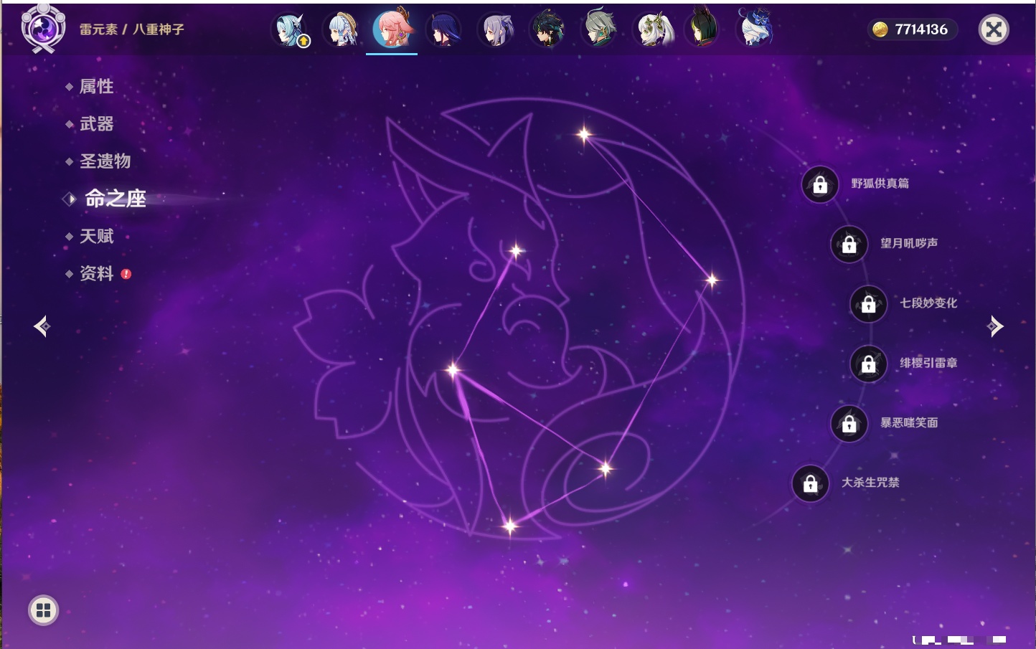Close the character screen
Screen dimensions: 1036x649
tap(994, 29)
